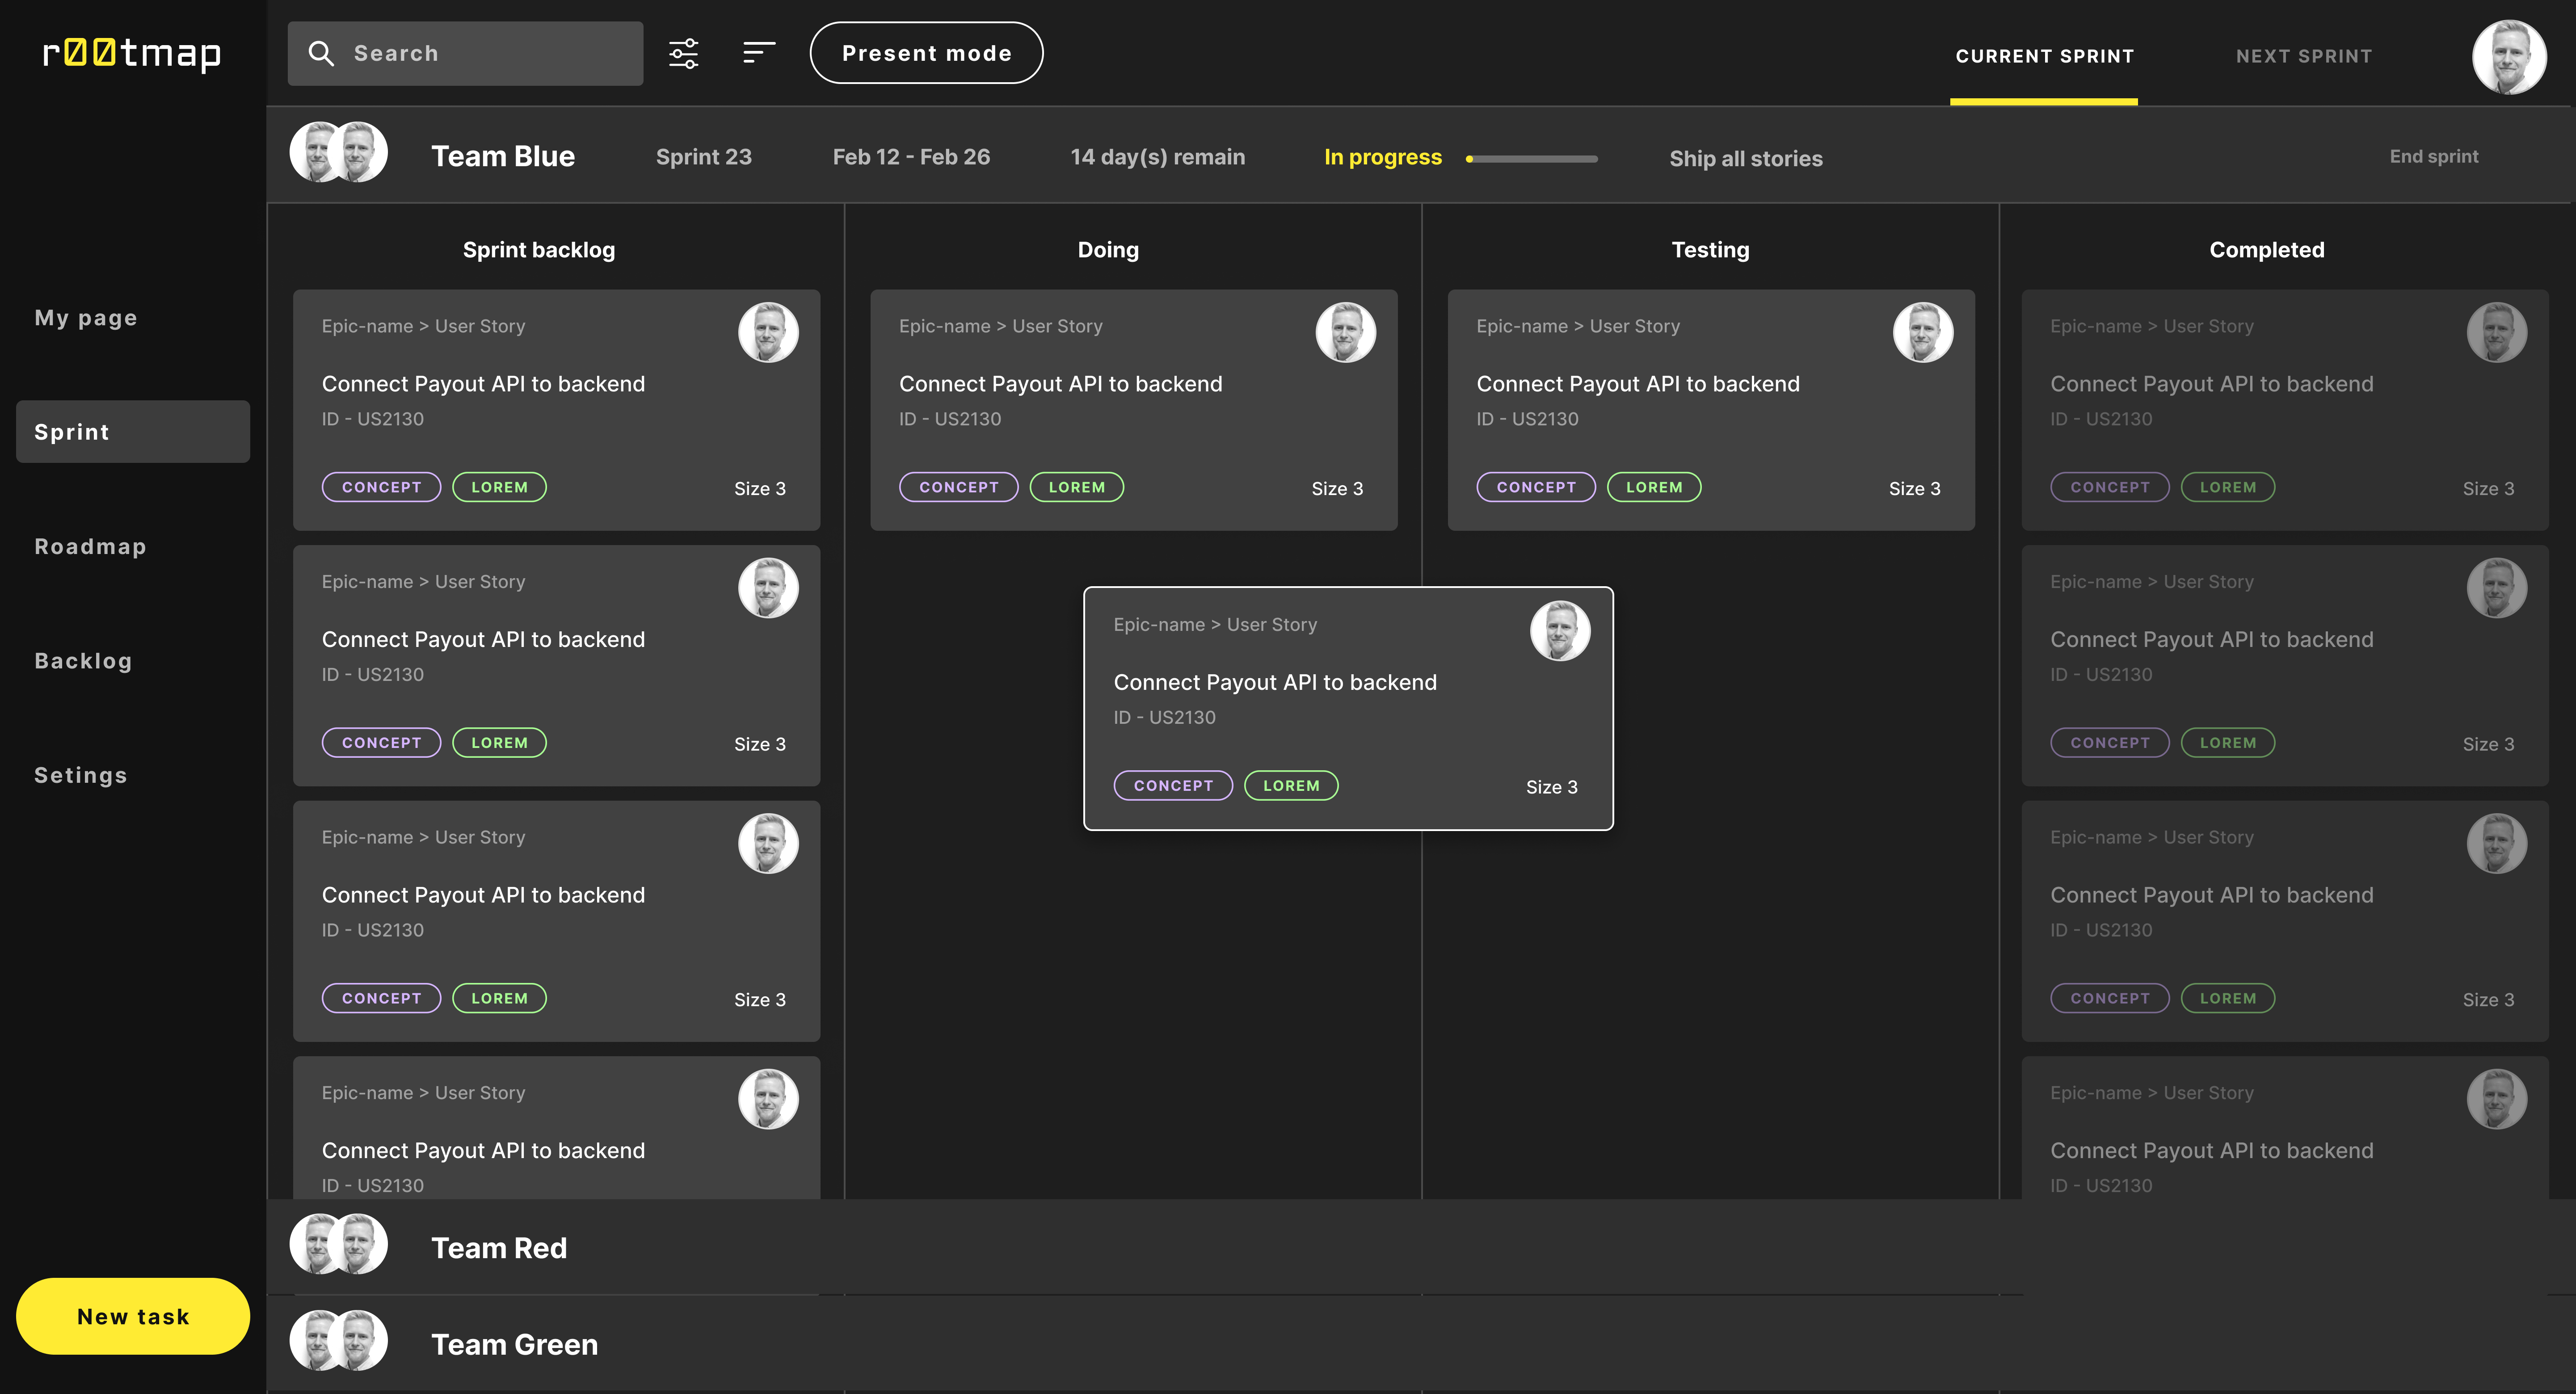Open the Testing card title Connect Payout API
Viewport: 2576px width, 1394px height.
point(1637,384)
